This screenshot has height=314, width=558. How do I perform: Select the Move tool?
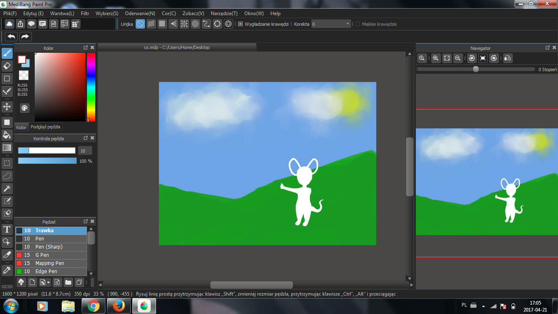pyautogui.click(x=7, y=107)
